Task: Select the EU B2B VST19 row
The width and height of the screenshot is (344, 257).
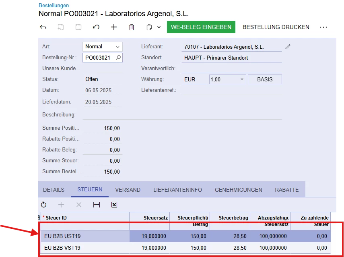Action: click(185, 248)
